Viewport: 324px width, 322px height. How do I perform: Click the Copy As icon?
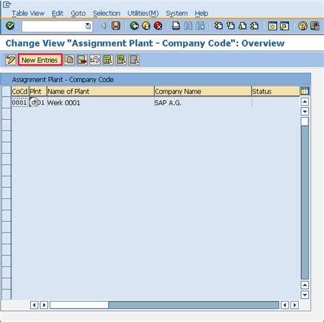69,60
